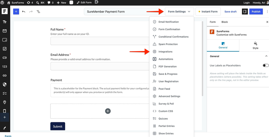Insert the shield GDPR block from sidebar
Screen dimensions: 269x137
tap(5, 84)
